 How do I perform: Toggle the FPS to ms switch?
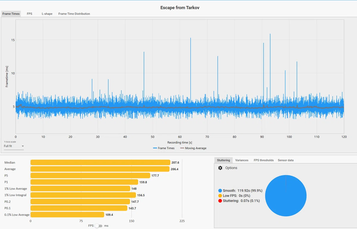click(x=98, y=226)
